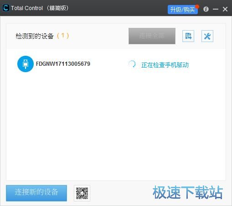Viewport: 232px width, 206px height.
Task: Open the 升级/购买 upgrade button
Action: [x=183, y=10]
